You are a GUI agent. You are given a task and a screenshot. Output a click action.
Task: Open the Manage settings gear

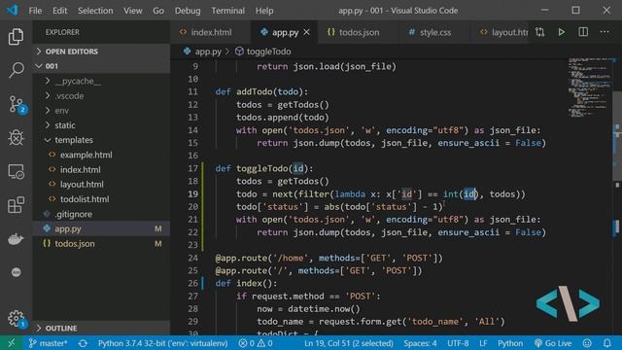tap(17, 318)
